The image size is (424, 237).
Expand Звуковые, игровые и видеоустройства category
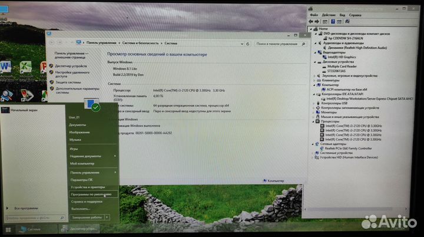[314, 76]
